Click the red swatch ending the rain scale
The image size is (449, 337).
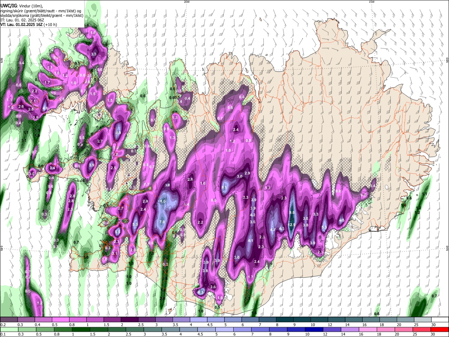440,329
